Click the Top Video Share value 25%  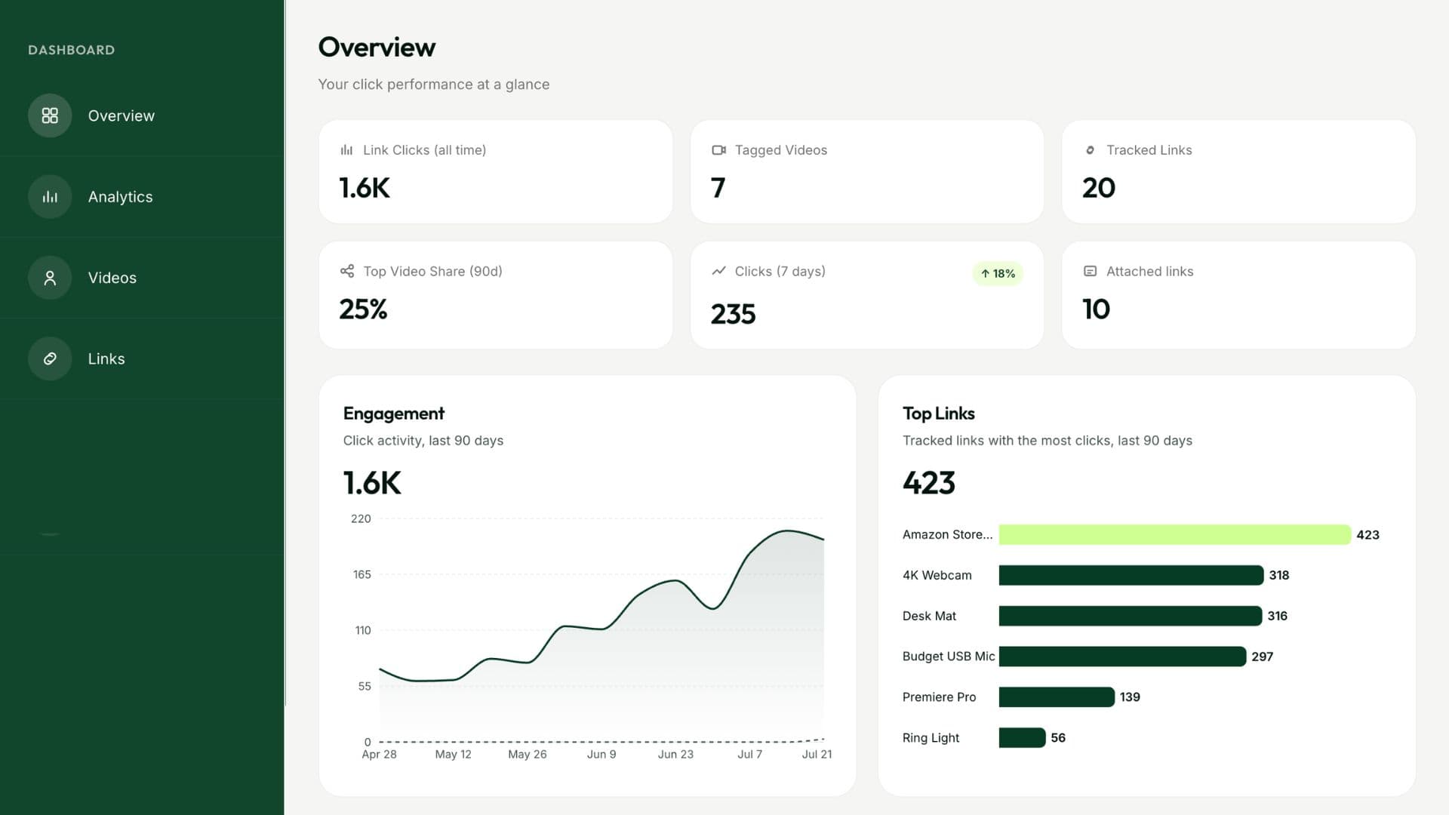tap(363, 309)
